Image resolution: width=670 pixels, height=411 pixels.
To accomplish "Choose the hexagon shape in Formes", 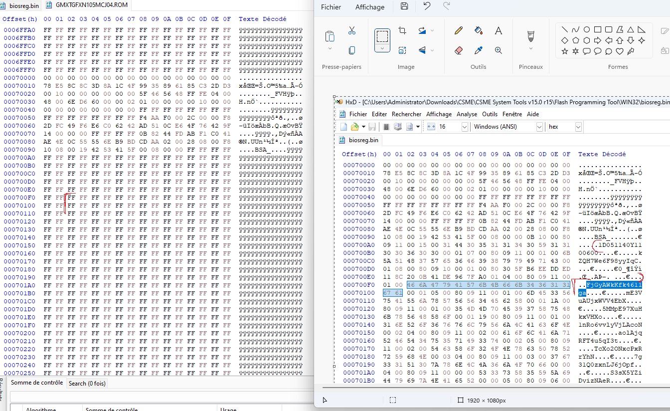I will pos(587,40).
